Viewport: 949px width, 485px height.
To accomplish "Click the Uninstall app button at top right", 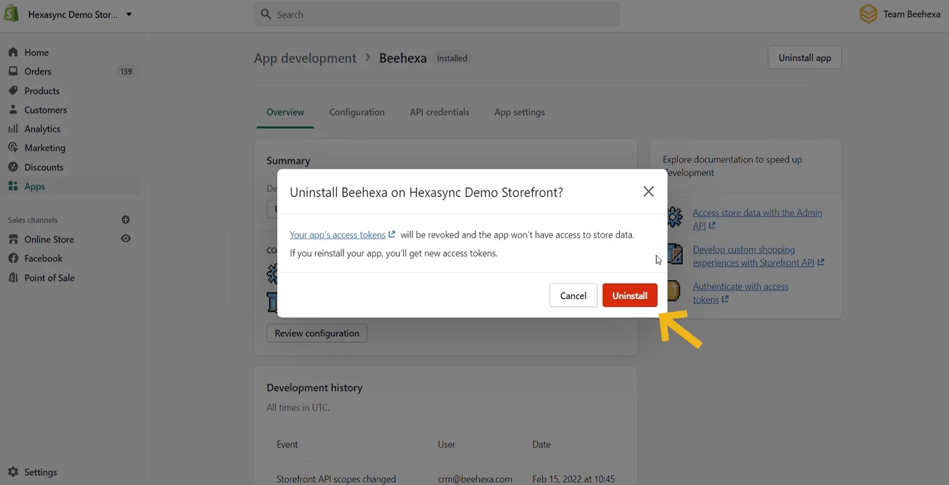I will [804, 57].
